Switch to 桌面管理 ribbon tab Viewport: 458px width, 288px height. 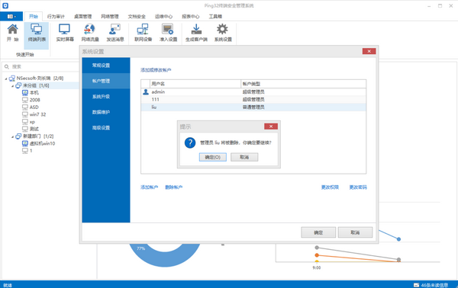(x=82, y=16)
